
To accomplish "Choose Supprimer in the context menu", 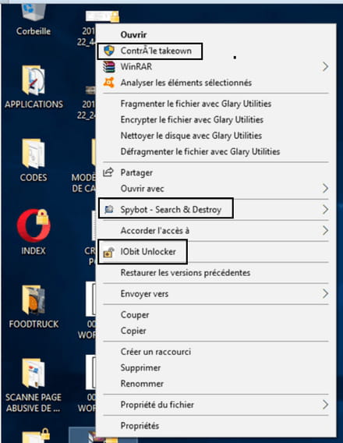I will click(x=140, y=368).
